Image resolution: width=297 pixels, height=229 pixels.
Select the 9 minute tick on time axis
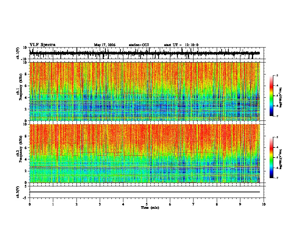(240, 204)
